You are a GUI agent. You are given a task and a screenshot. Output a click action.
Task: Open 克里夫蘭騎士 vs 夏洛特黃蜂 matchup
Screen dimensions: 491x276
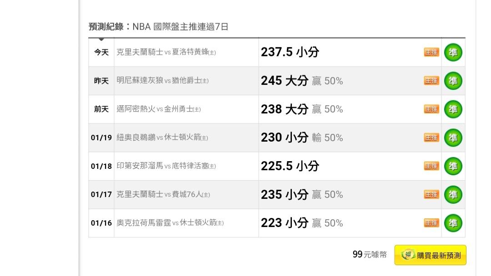tap(166, 52)
